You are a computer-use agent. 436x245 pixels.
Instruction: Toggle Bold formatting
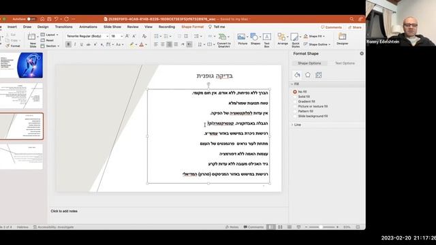[68, 44]
